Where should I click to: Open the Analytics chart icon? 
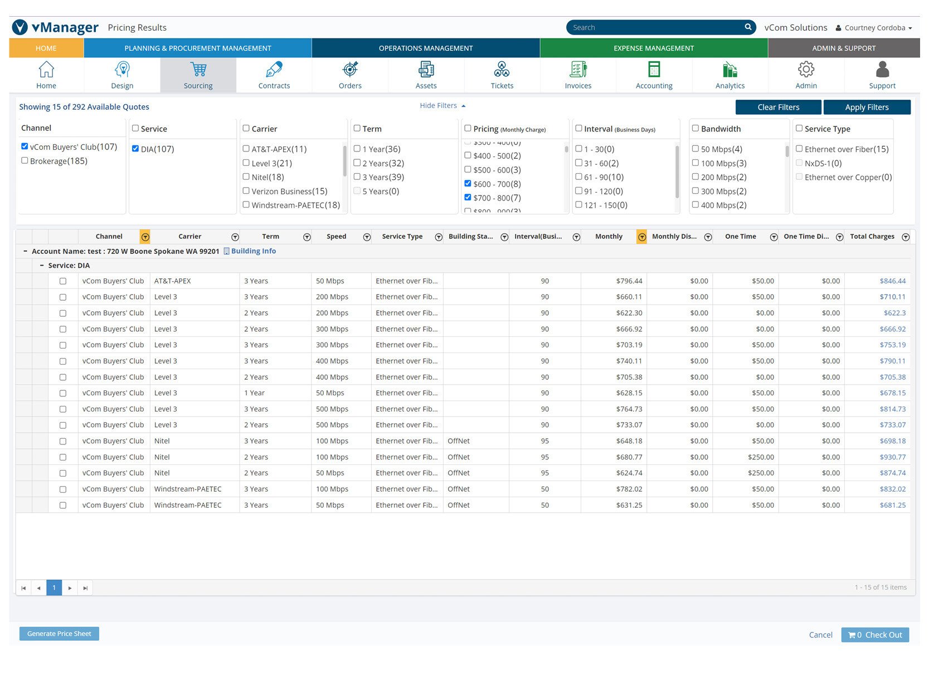pos(730,70)
